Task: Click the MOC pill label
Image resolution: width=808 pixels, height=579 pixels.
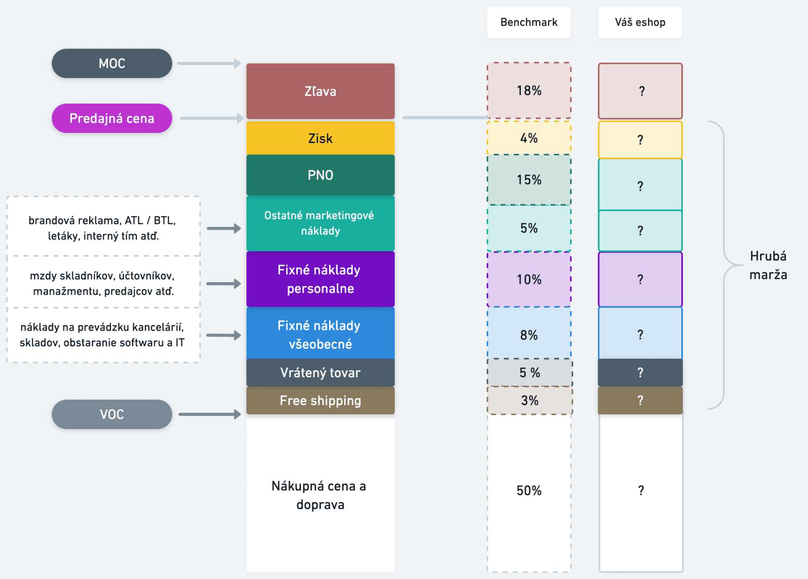Action: tap(112, 63)
